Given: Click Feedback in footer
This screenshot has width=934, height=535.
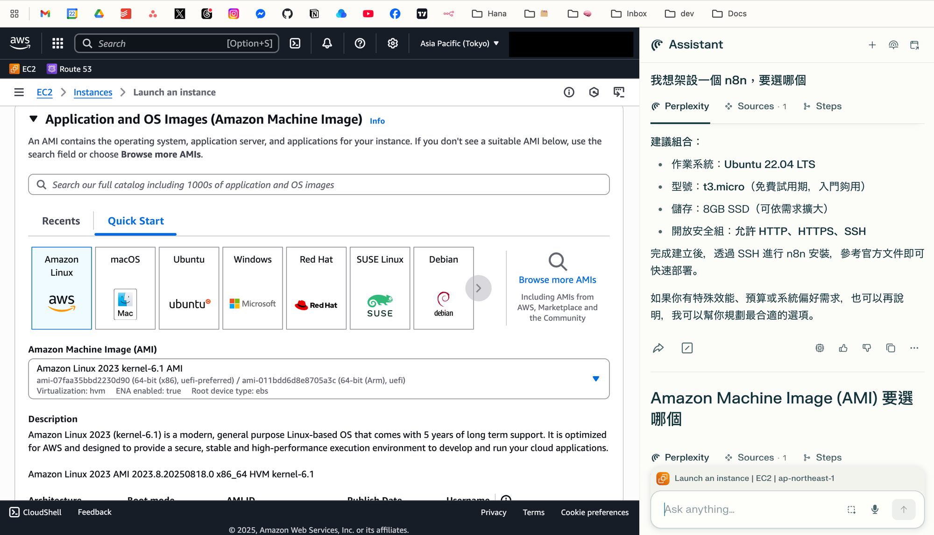Looking at the screenshot, I should point(95,512).
